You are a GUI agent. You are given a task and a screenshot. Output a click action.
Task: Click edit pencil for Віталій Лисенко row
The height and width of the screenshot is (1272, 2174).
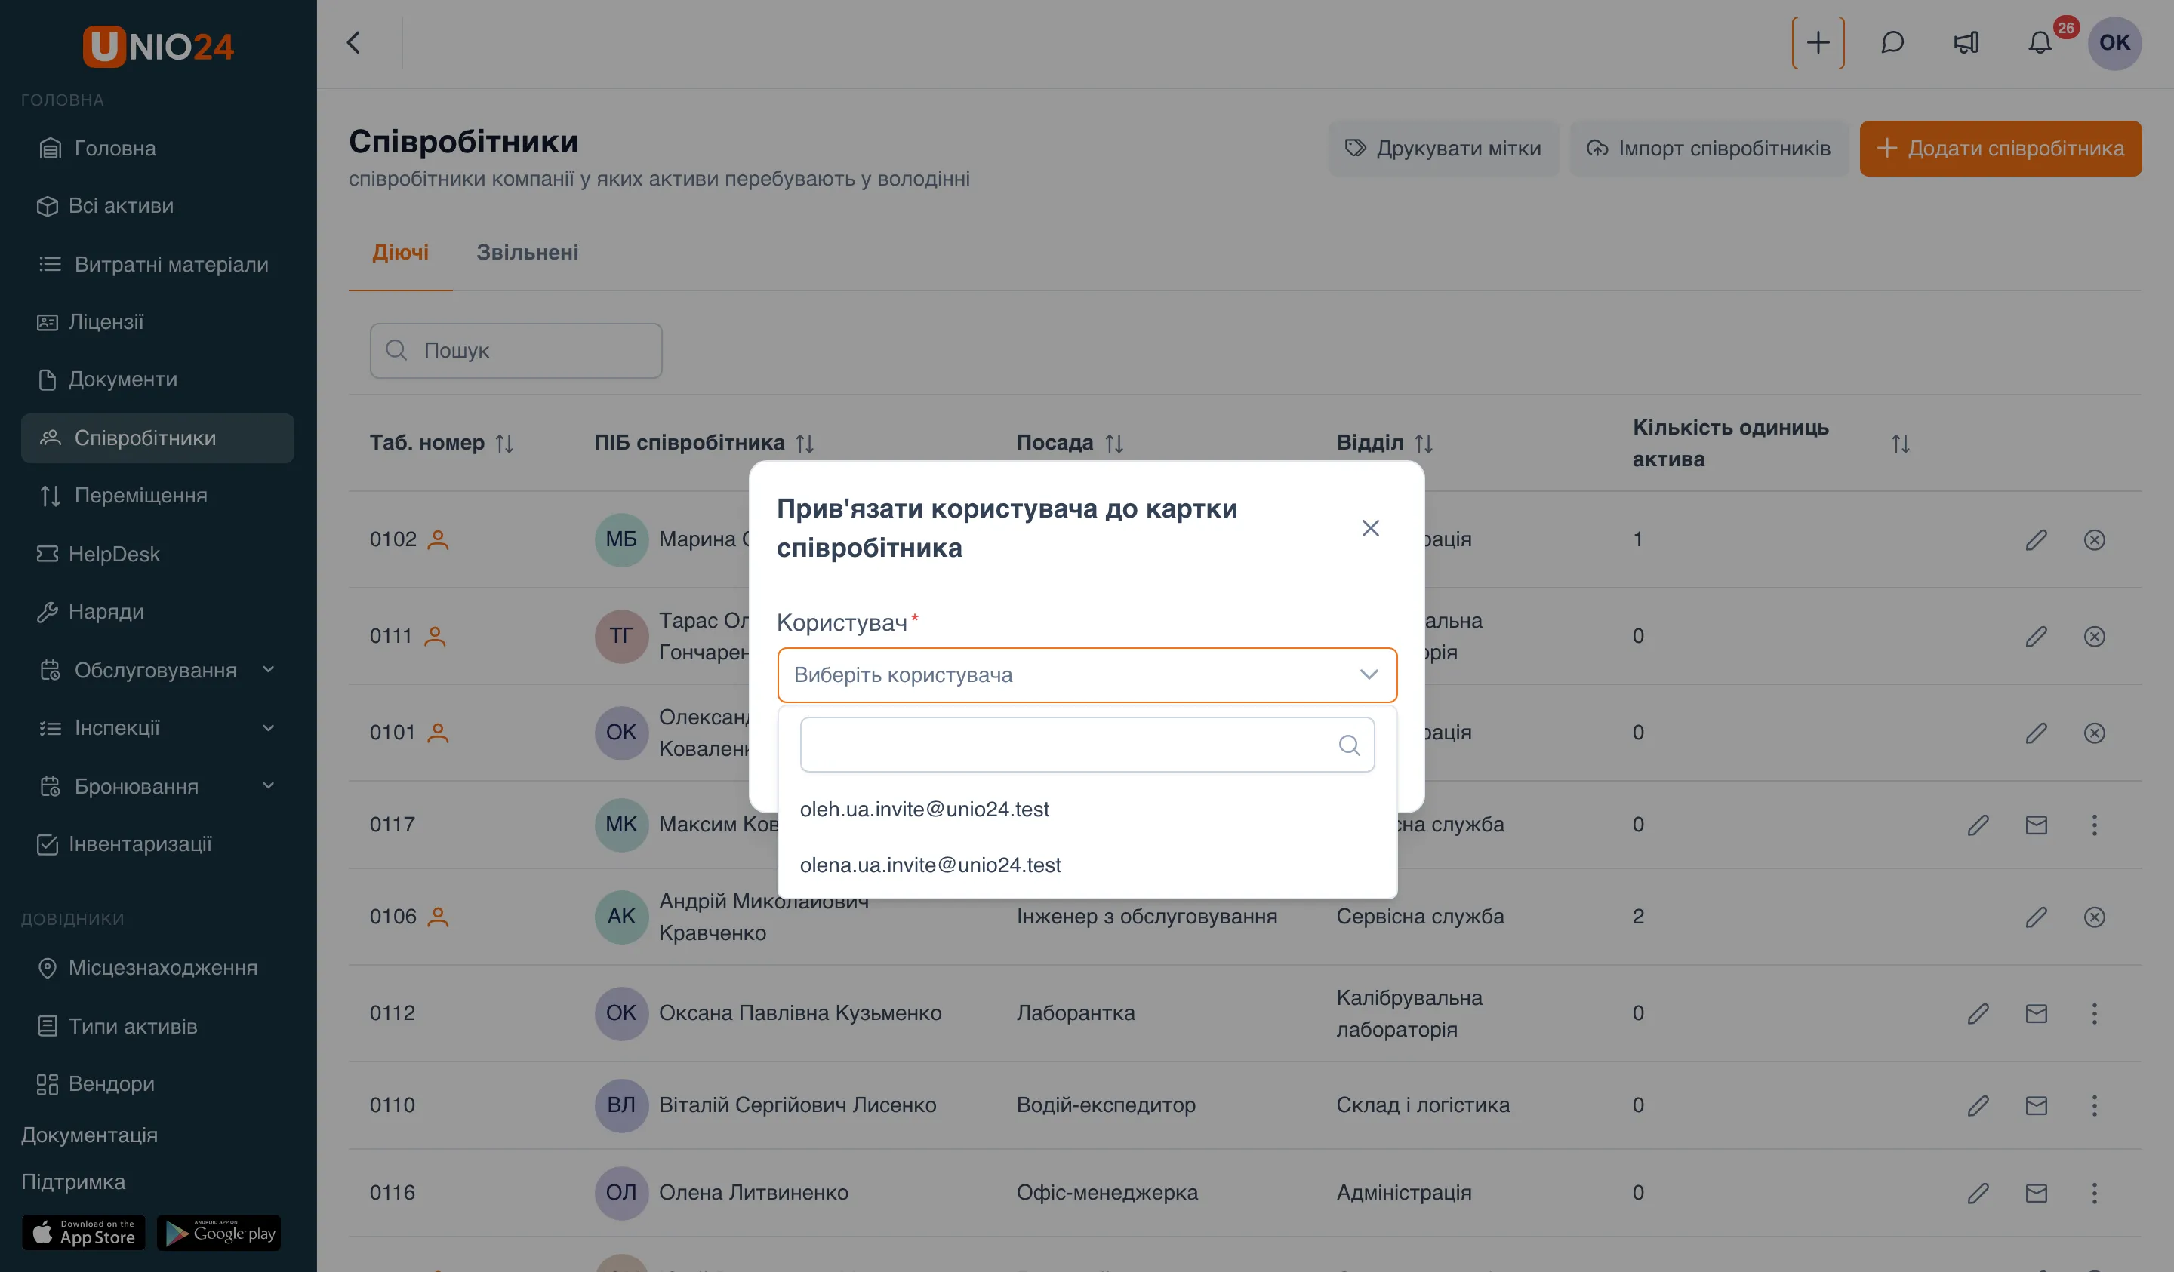coord(1978,1105)
